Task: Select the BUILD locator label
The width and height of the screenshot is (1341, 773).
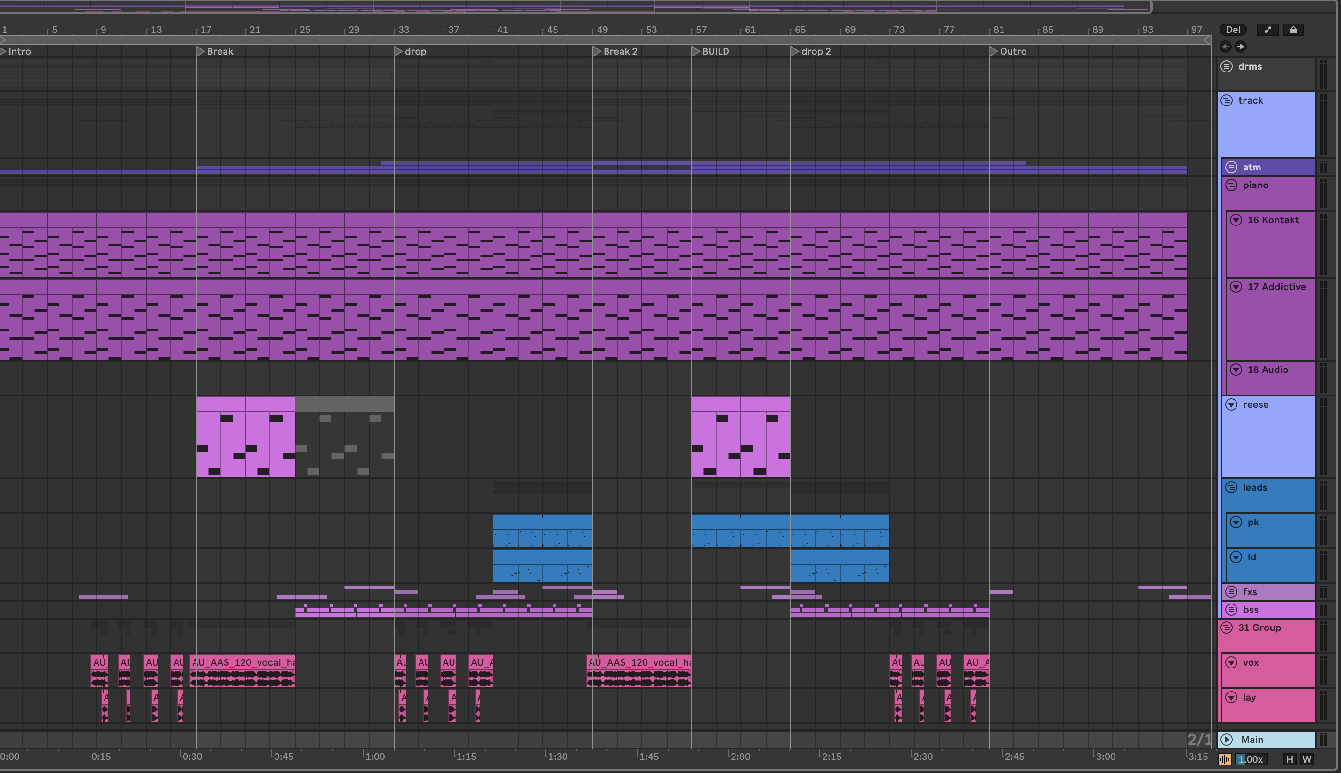Action: coord(715,51)
